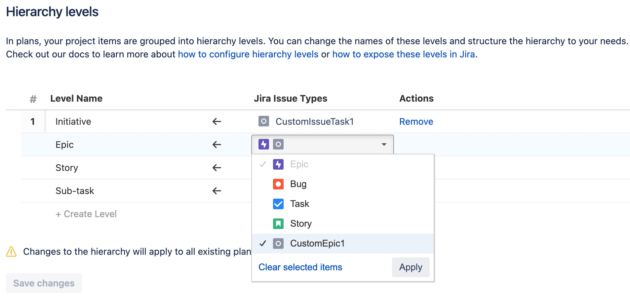This screenshot has height=297, width=630.
Task: Click the back arrow in Epic row
Action: click(217, 145)
